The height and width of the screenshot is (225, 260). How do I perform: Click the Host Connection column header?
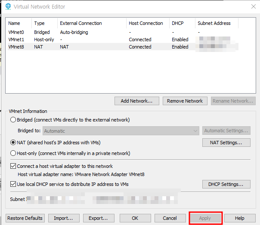point(148,23)
